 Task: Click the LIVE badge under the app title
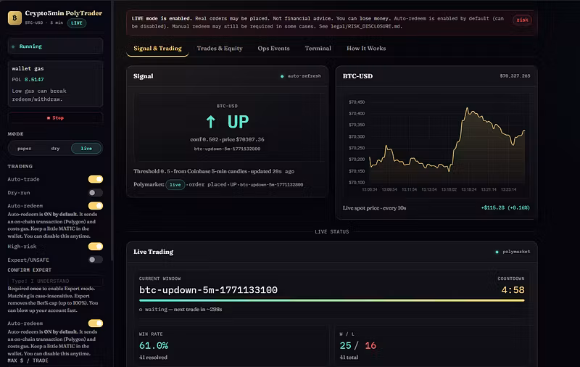click(77, 23)
